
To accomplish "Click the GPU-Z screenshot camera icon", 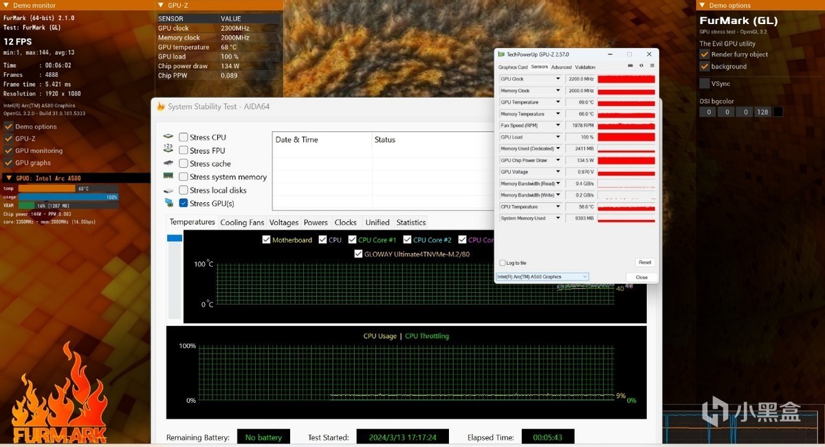I will pyautogui.click(x=631, y=66).
